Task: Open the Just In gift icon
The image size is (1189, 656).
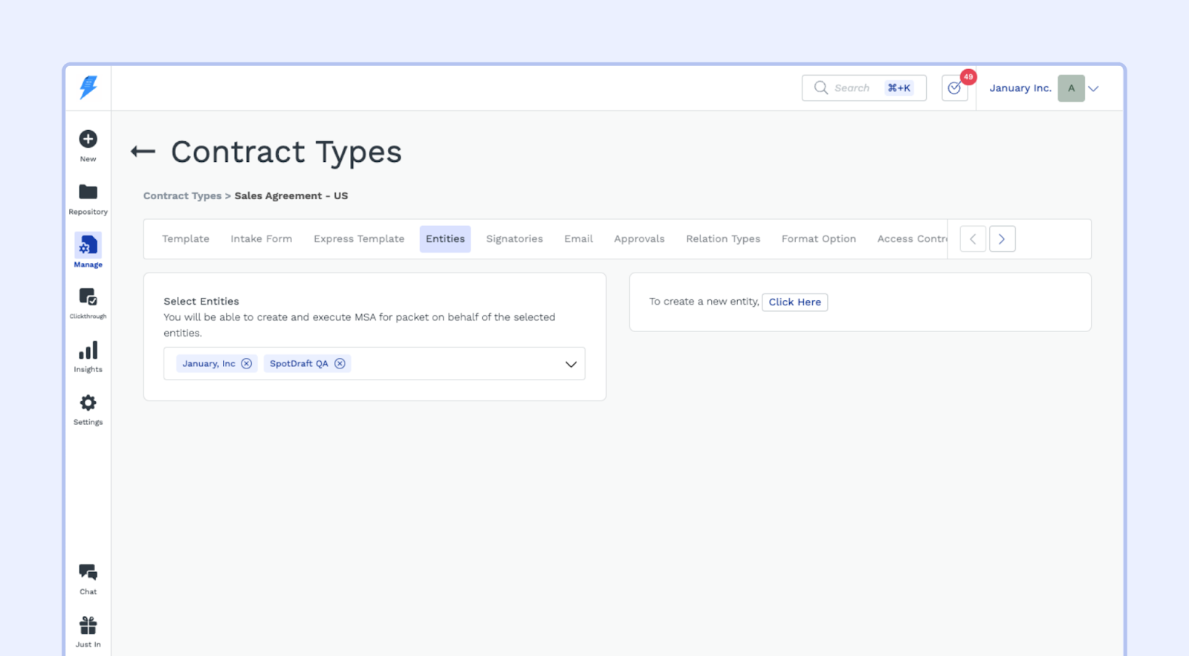Action: pyautogui.click(x=88, y=626)
